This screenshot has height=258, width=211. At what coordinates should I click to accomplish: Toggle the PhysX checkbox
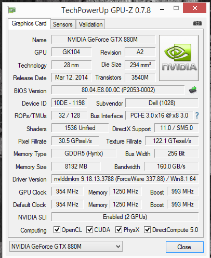[x=118, y=230]
